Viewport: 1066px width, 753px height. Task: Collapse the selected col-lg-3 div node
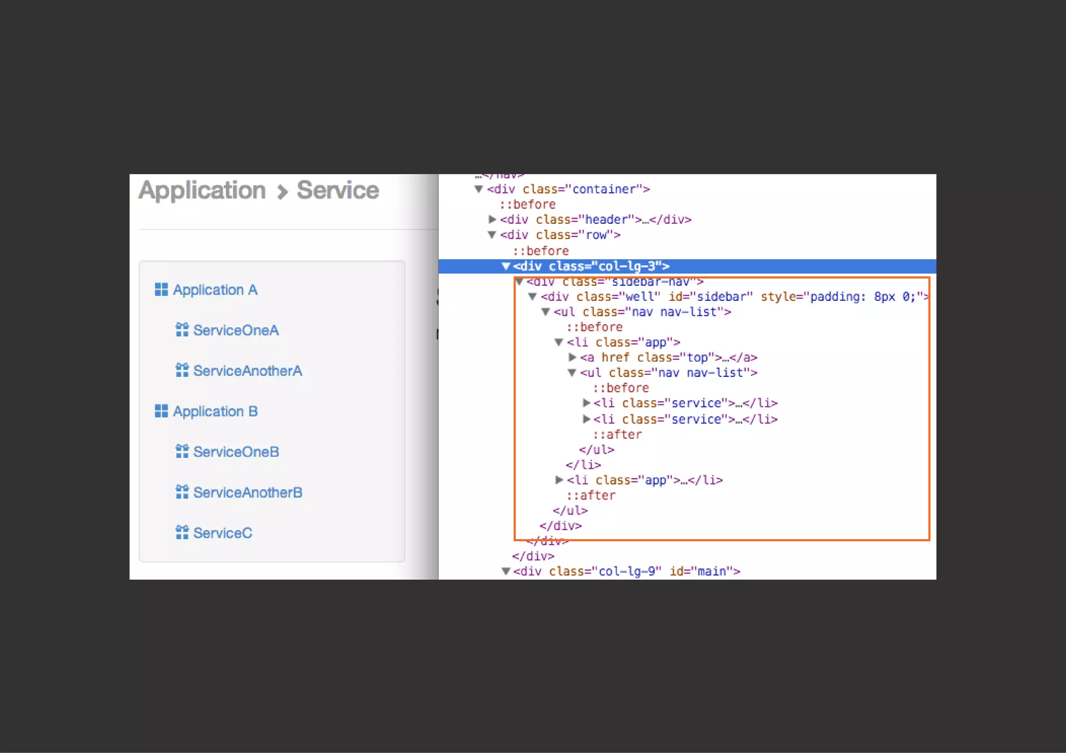tap(505, 266)
